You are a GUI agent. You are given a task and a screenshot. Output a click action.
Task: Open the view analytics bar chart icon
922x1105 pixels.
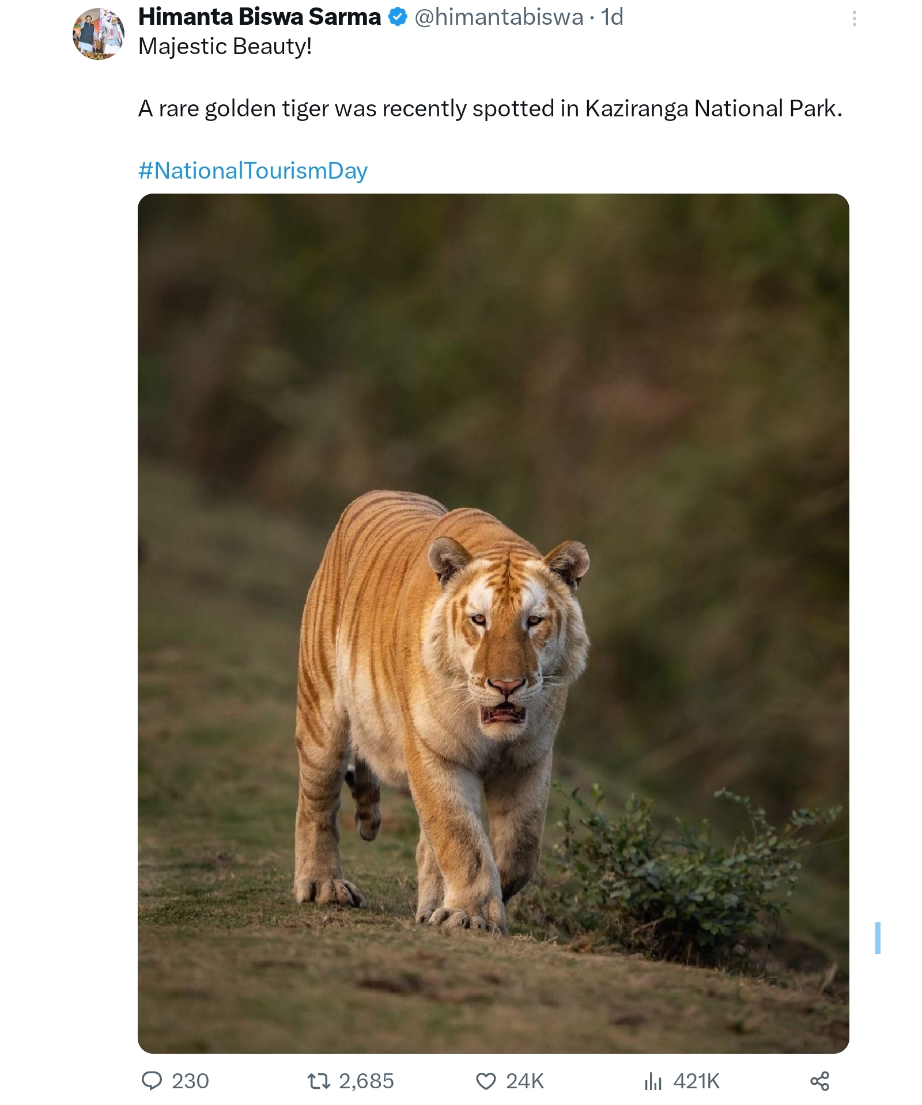tap(653, 1081)
